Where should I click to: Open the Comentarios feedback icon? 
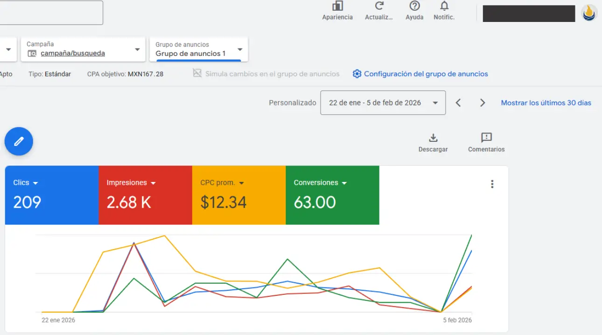[486, 138]
